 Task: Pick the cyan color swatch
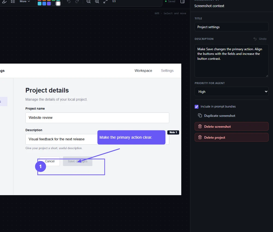point(40,4)
